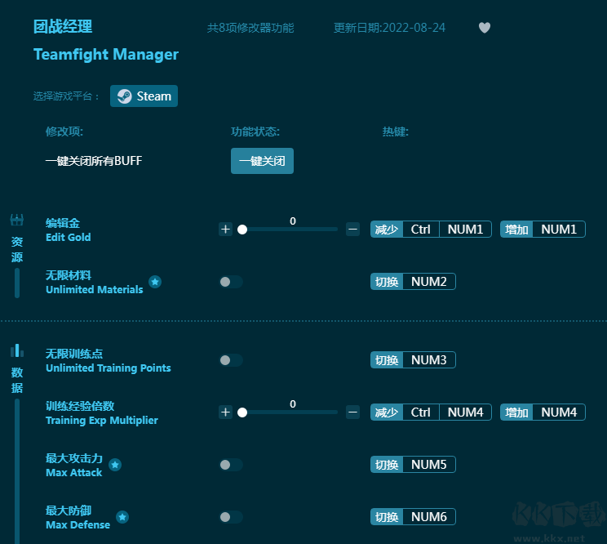
Task: Click the one-key close all BUFF button
Action: pos(262,161)
